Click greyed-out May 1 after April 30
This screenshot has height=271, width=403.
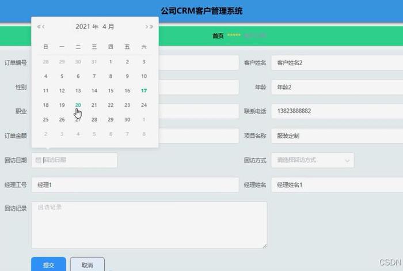[144, 119]
